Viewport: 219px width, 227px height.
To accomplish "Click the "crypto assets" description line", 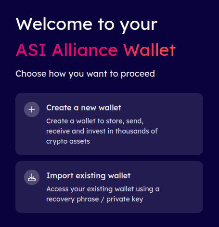I will [68, 142].
